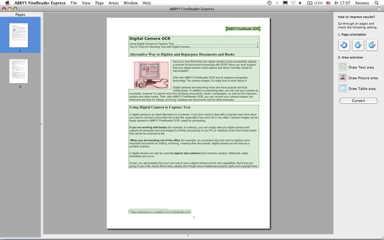Click the toolbar toggle pill in title bar
Viewport: 384px width, 240px height.
pyautogui.click(x=379, y=9)
